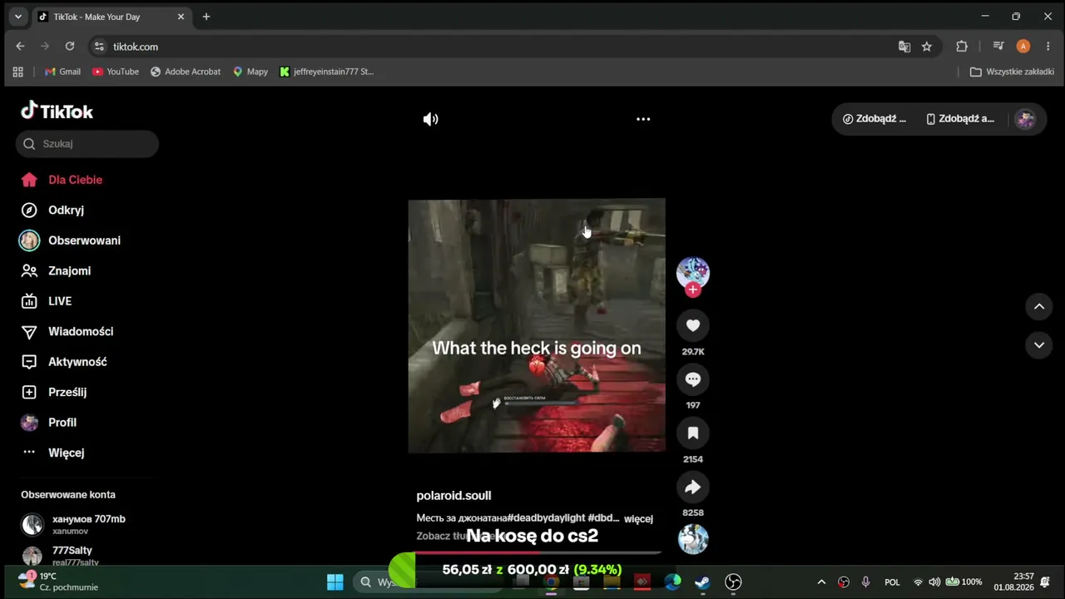Screen dimensions: 1065x599
Task: Open Chrome media controls
Action: 999,47
